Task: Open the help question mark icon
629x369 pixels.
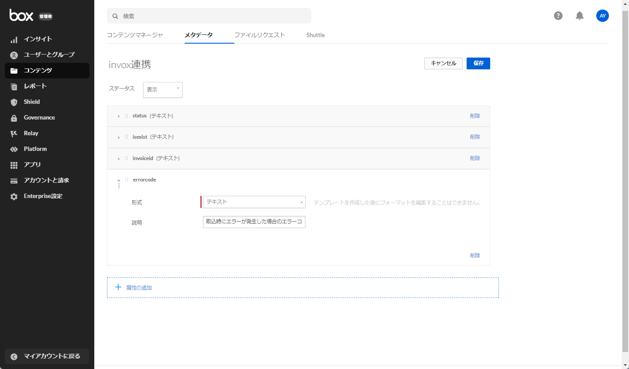Action: click(558, 16)
